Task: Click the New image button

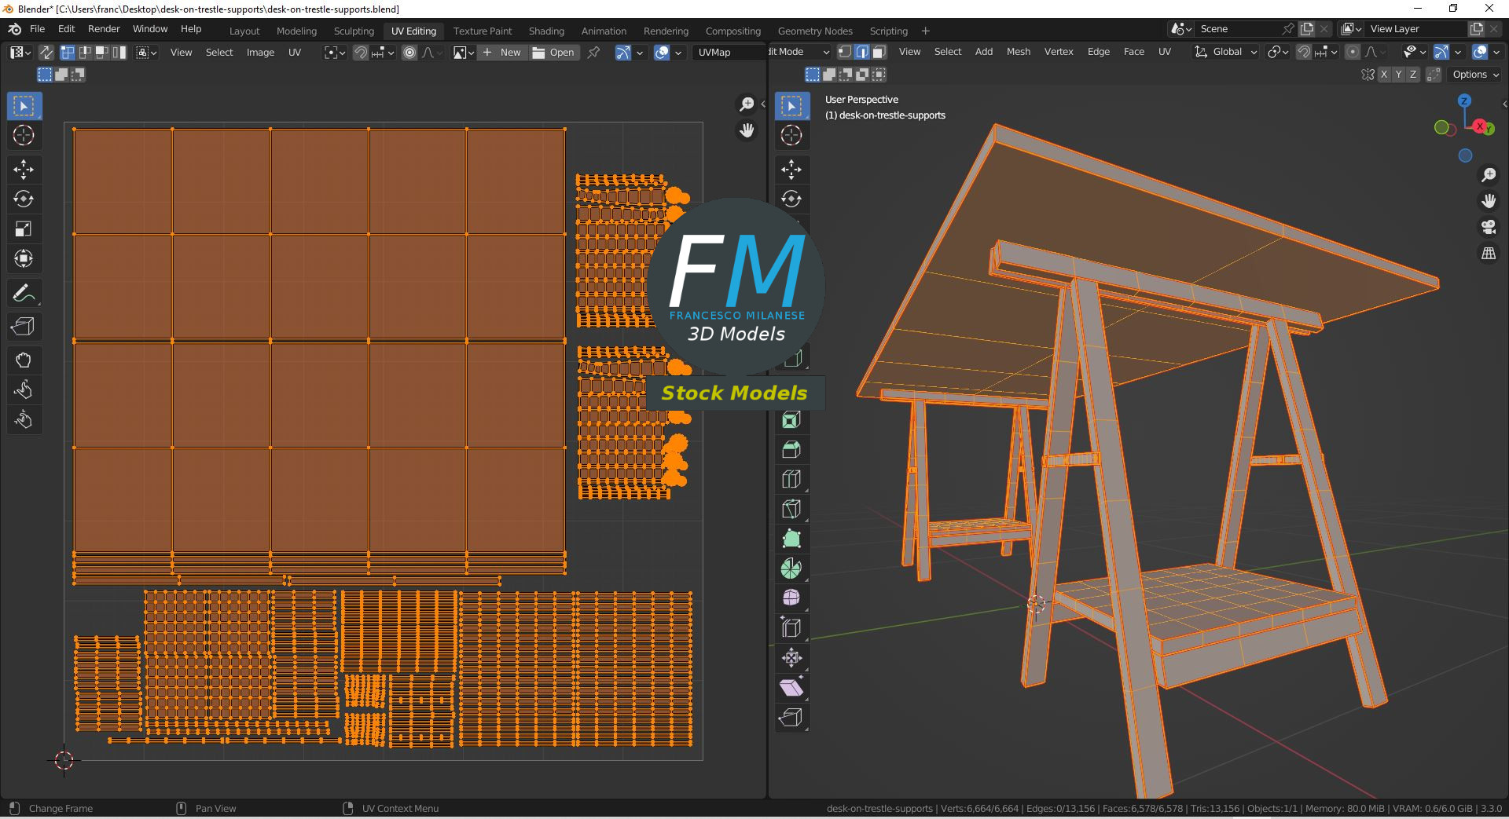Action: tap(502, 53)
